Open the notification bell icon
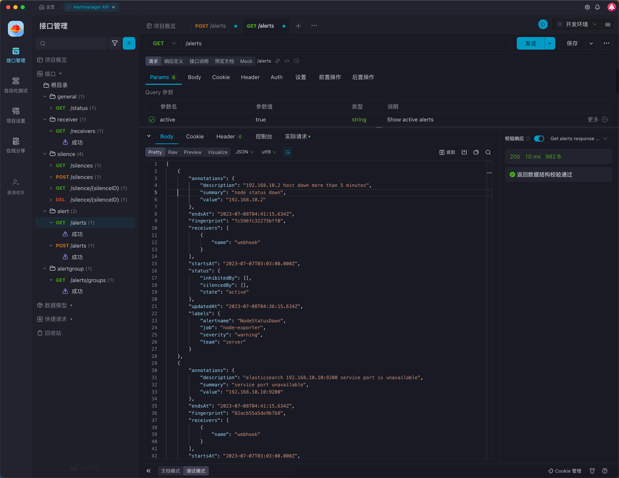The image size is (619, 478). point(597,7)
